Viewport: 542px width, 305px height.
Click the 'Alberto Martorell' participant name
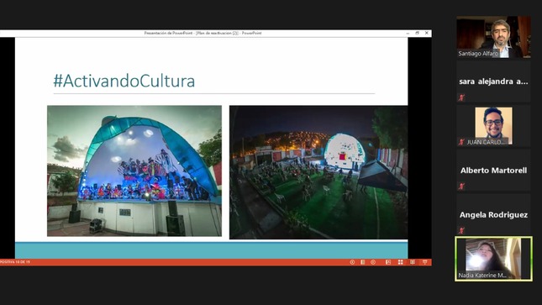493,170
